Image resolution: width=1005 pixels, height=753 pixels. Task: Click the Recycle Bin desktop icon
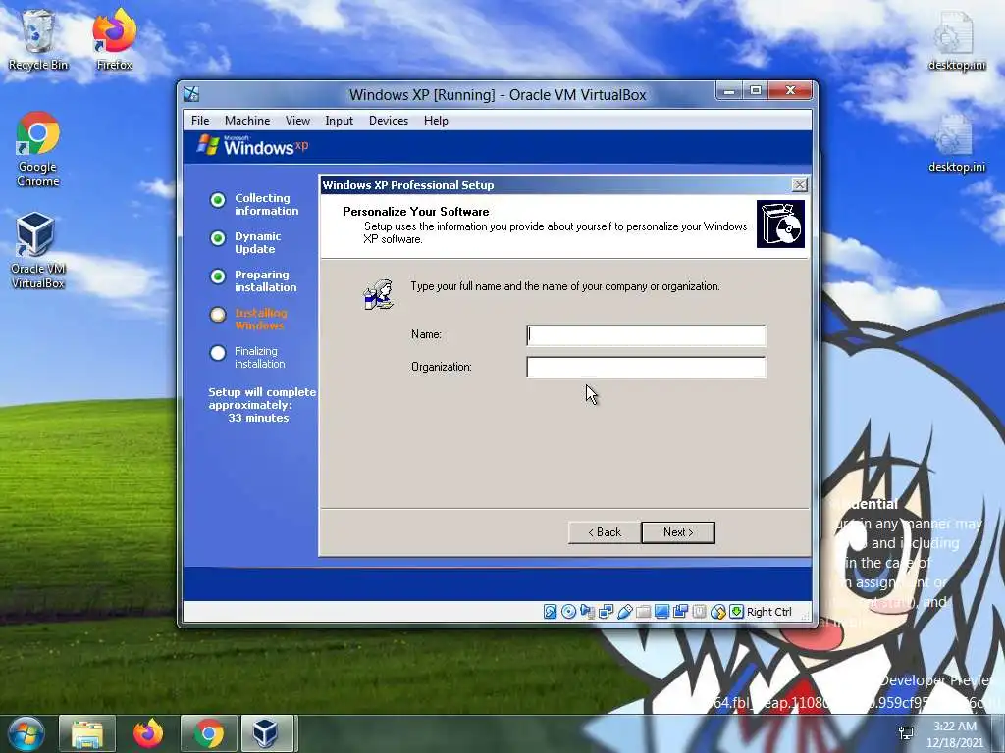38,39
